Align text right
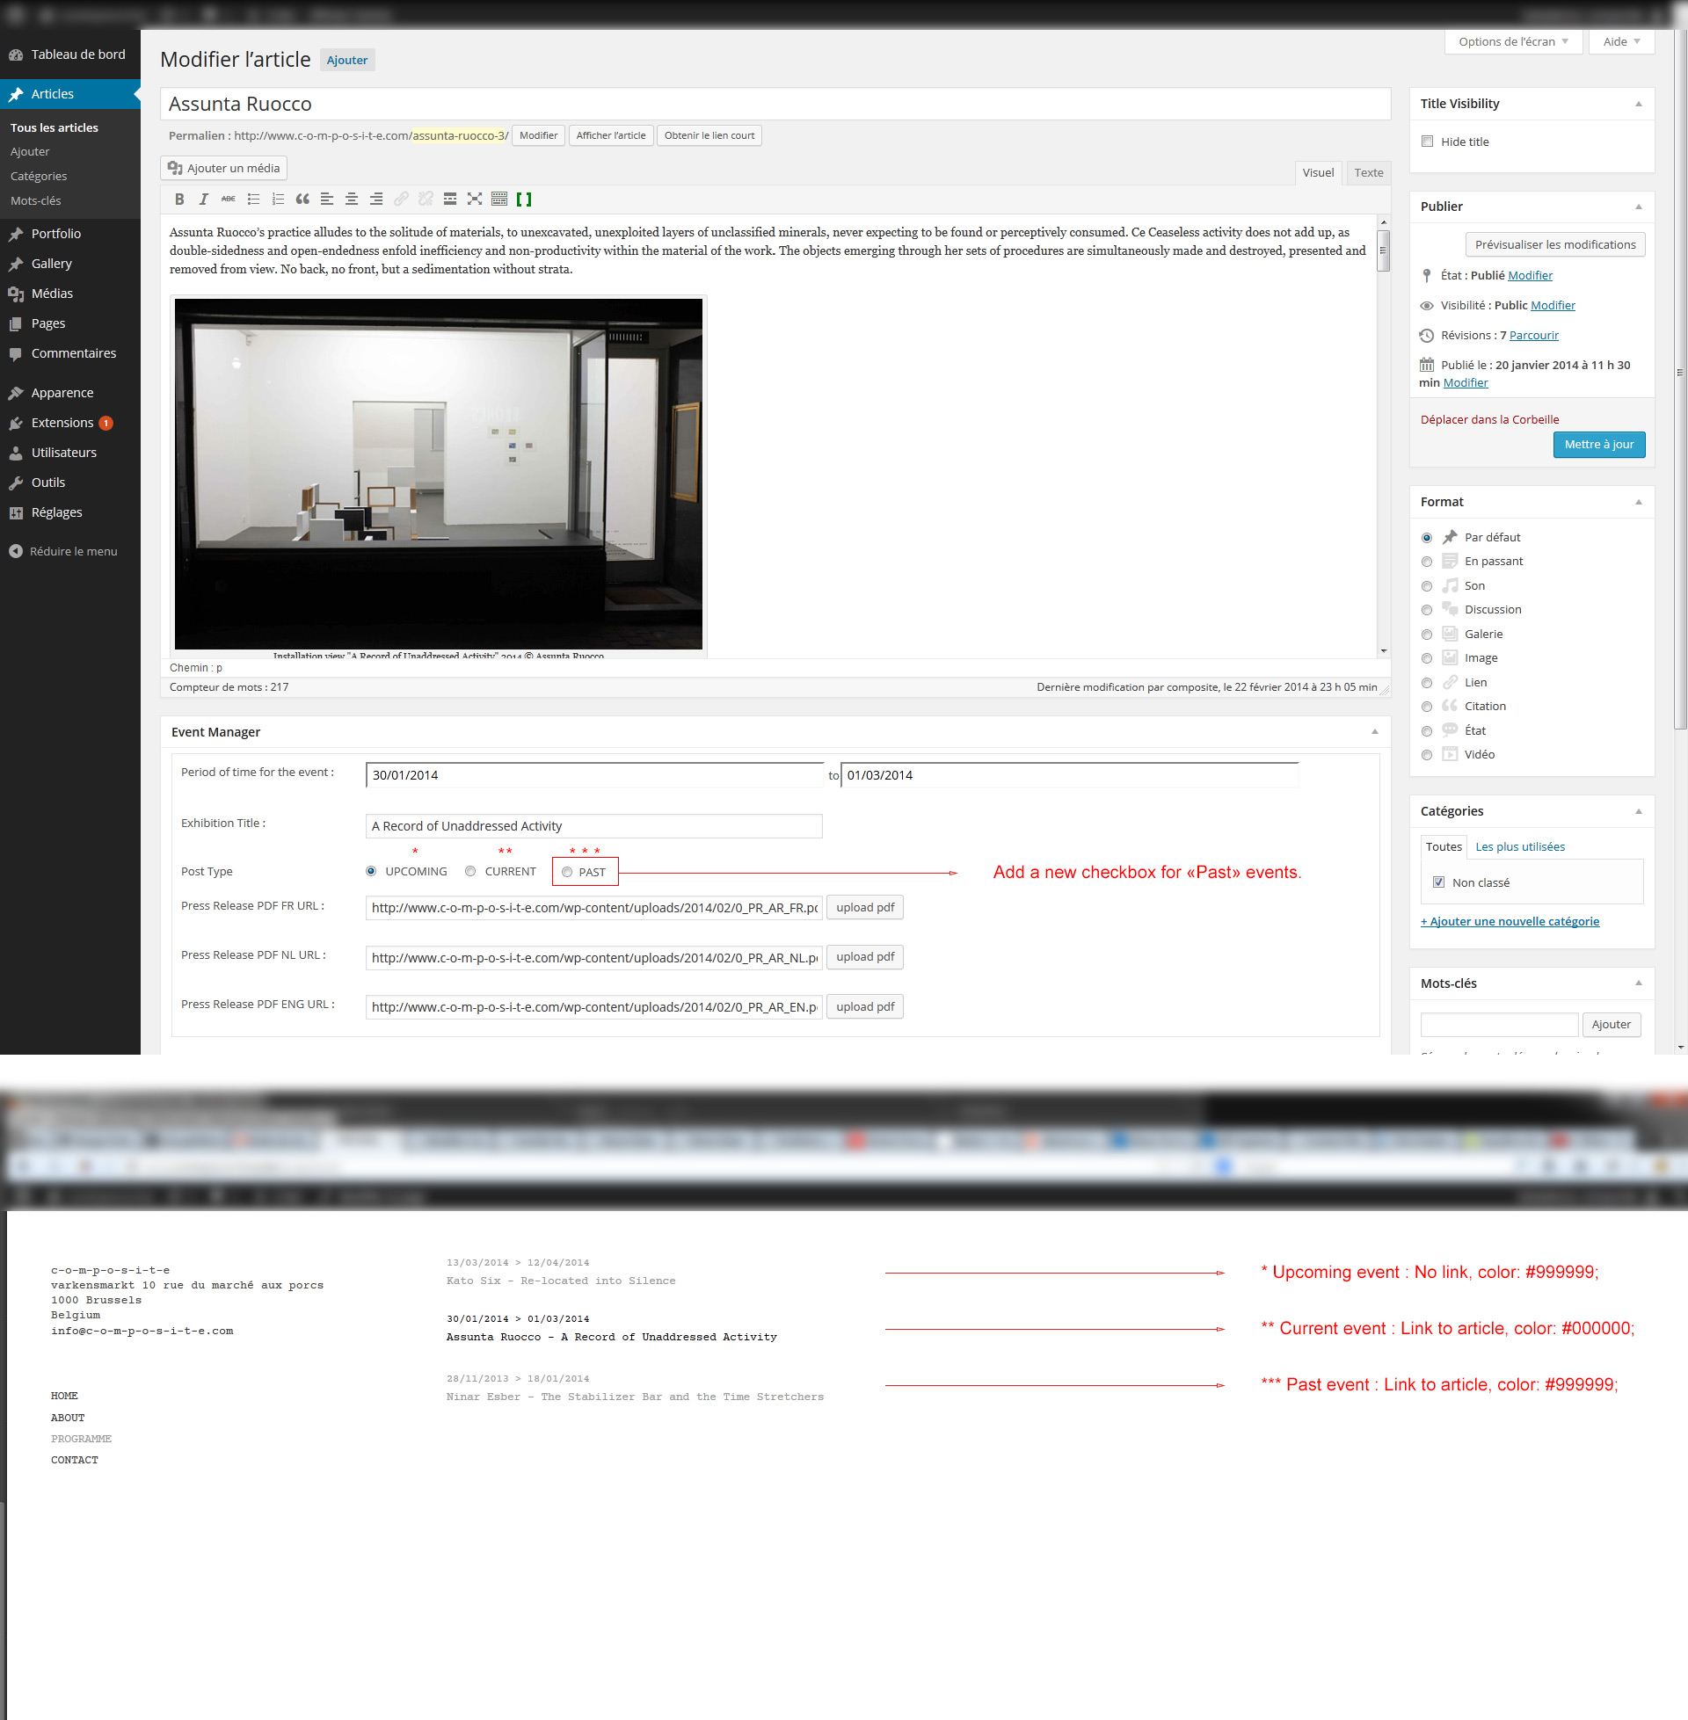Screen dimensions: 1688x1720 click(x=376, y=199)
